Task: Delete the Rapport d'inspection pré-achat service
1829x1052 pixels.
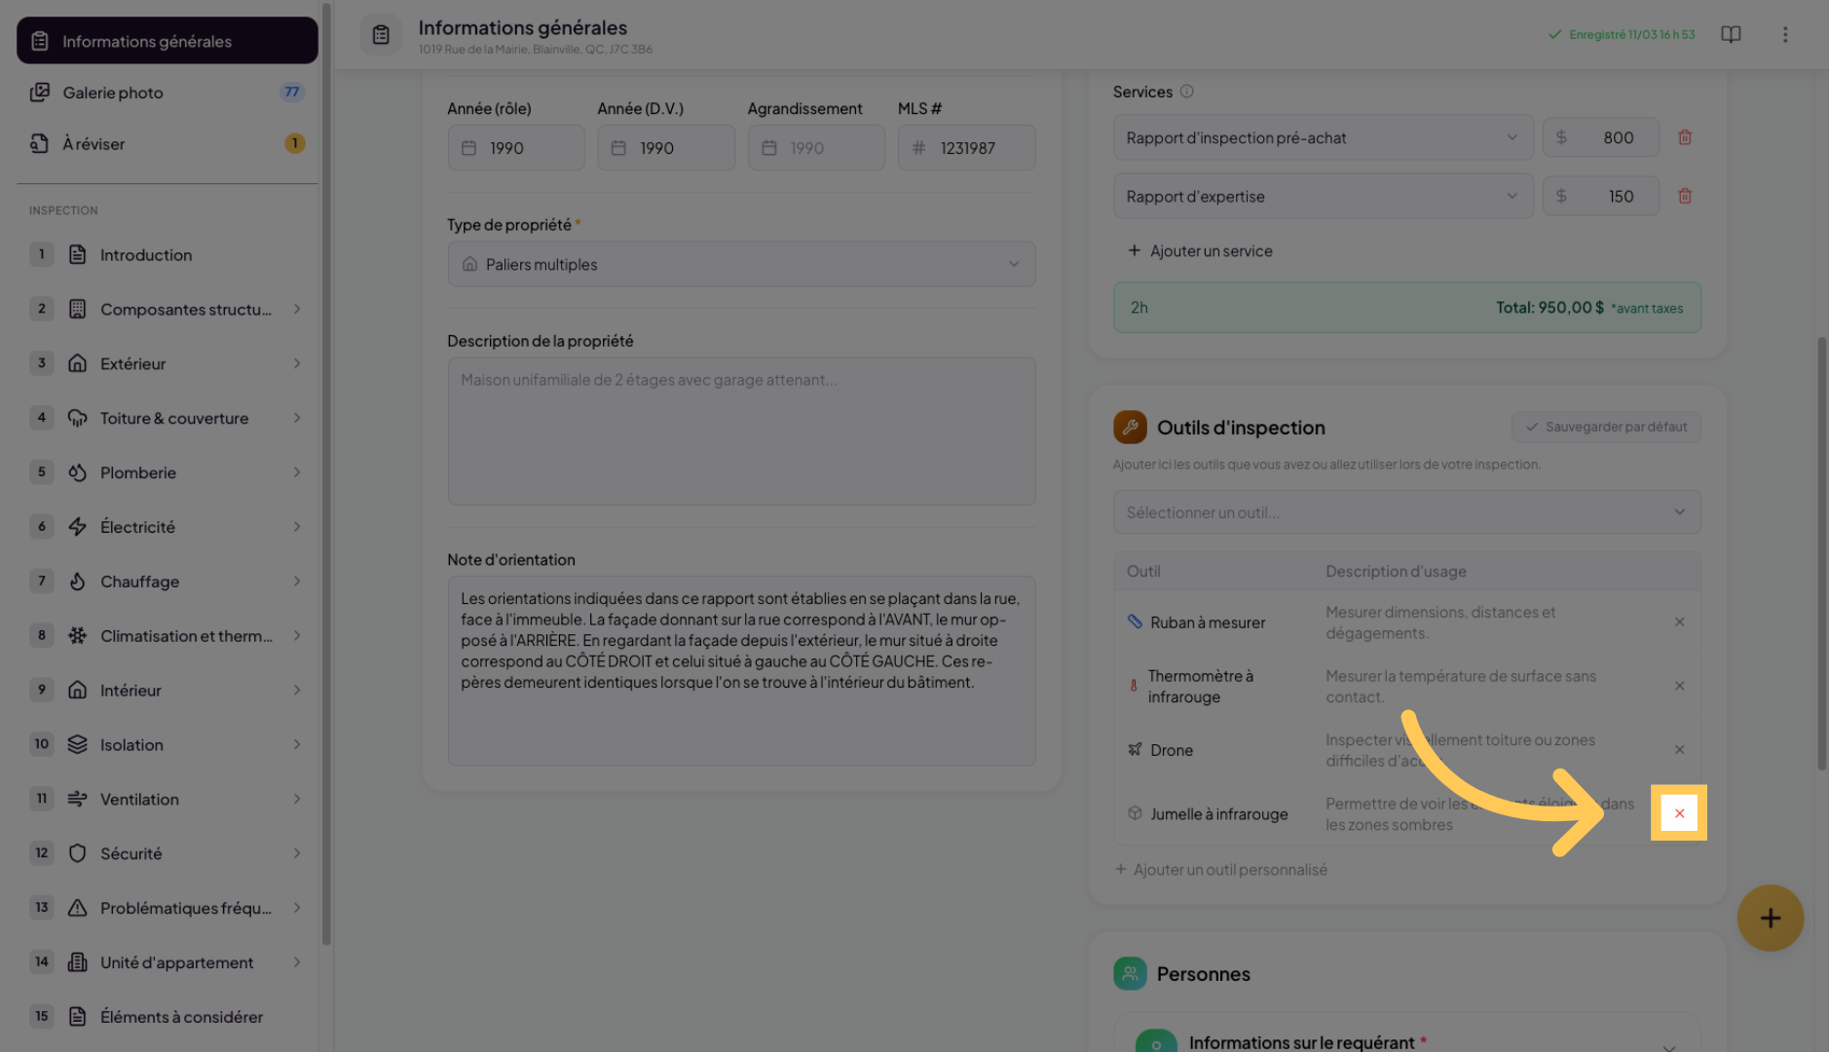Action: 1684,137
